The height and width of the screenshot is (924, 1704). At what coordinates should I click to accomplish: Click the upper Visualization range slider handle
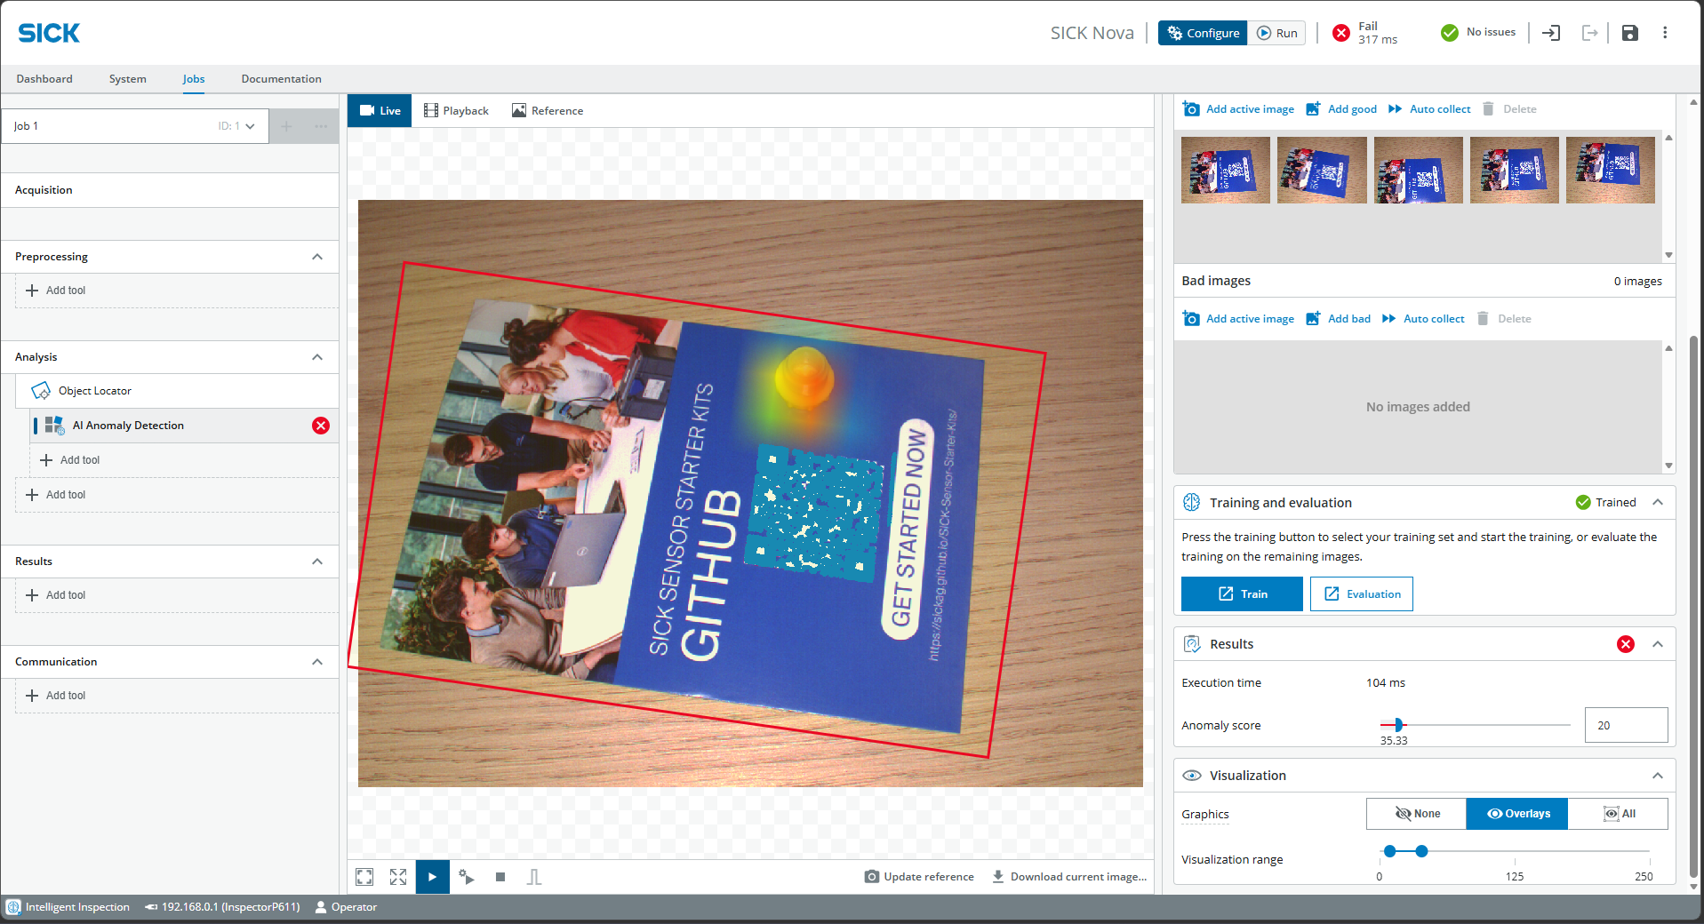click(1422, 851)
